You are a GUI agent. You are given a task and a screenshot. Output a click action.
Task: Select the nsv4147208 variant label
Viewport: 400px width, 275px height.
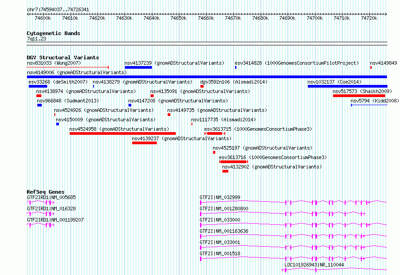tap(178, 101)
